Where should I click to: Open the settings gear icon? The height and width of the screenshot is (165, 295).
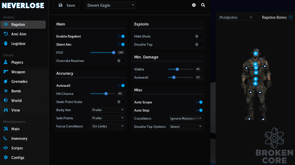194,5
